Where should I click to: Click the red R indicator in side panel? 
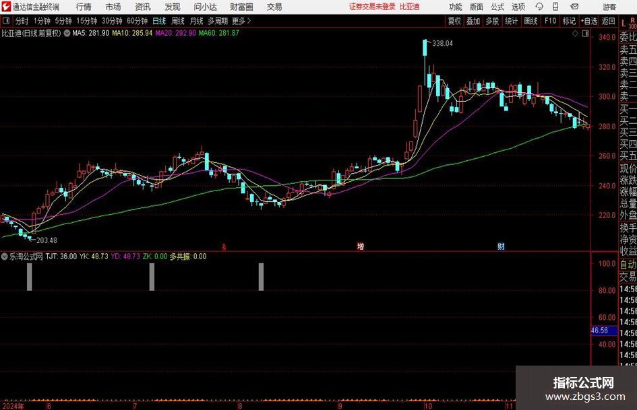tap(632, 19)
